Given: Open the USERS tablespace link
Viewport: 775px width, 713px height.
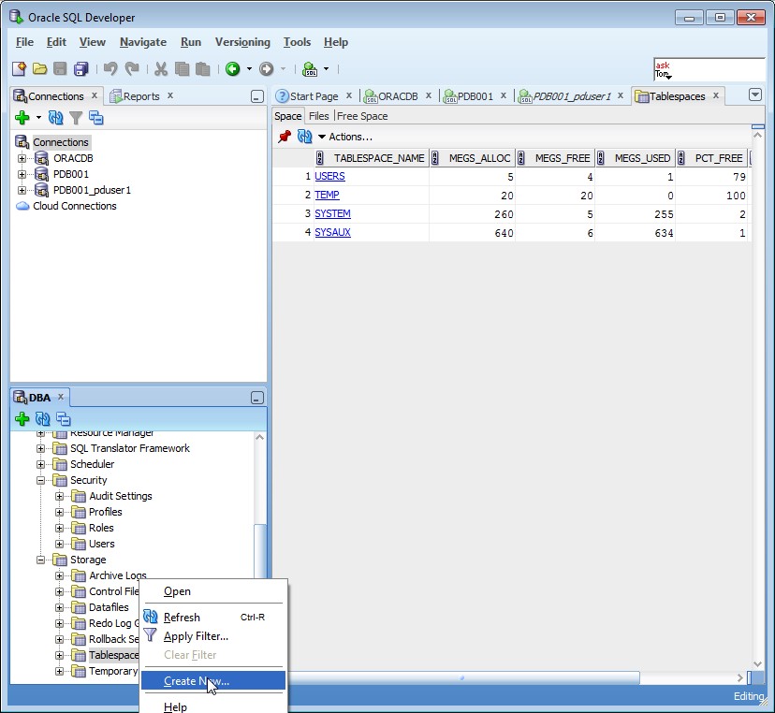Looking at the screenshot, I should 329,177.
